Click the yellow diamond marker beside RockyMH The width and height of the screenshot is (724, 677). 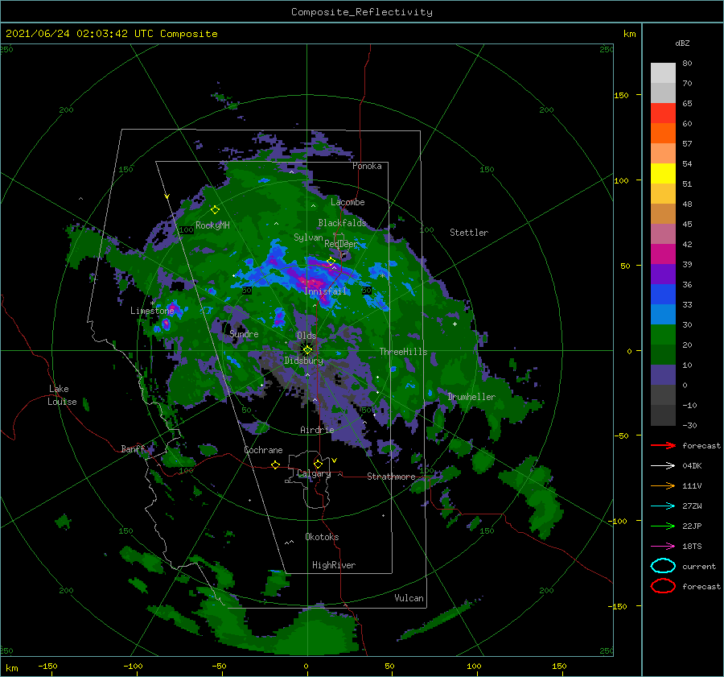(215, 210)
